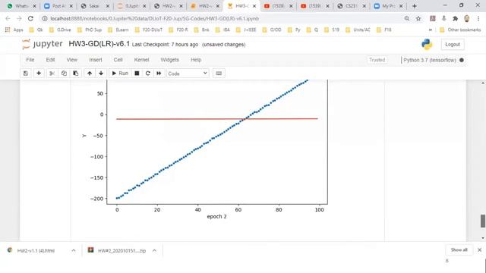Screen dimensions: 486x273
Task: Click the scrollbar down arrow
Action: click(x=483, y=237)
